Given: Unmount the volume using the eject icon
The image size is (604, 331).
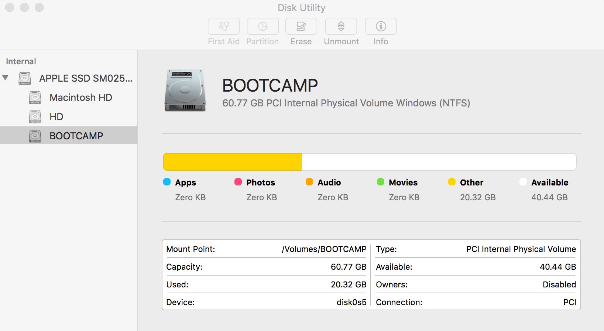Looking at the screenshot, I should point(341,26).
